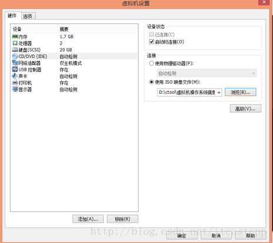Select the display (显示器) monitor icon

tap(15, 89)
